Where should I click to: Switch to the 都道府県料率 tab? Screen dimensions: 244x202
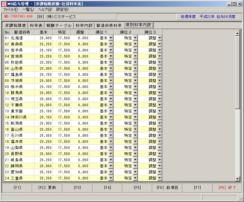pyautogui.click(x=109, y=25)
